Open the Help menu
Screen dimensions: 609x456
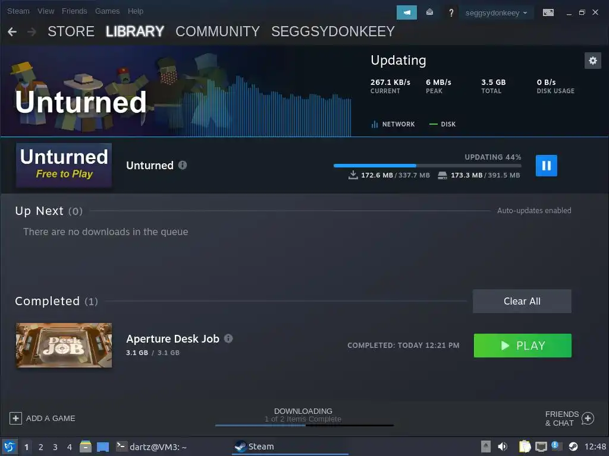click(x=136, y=11)
